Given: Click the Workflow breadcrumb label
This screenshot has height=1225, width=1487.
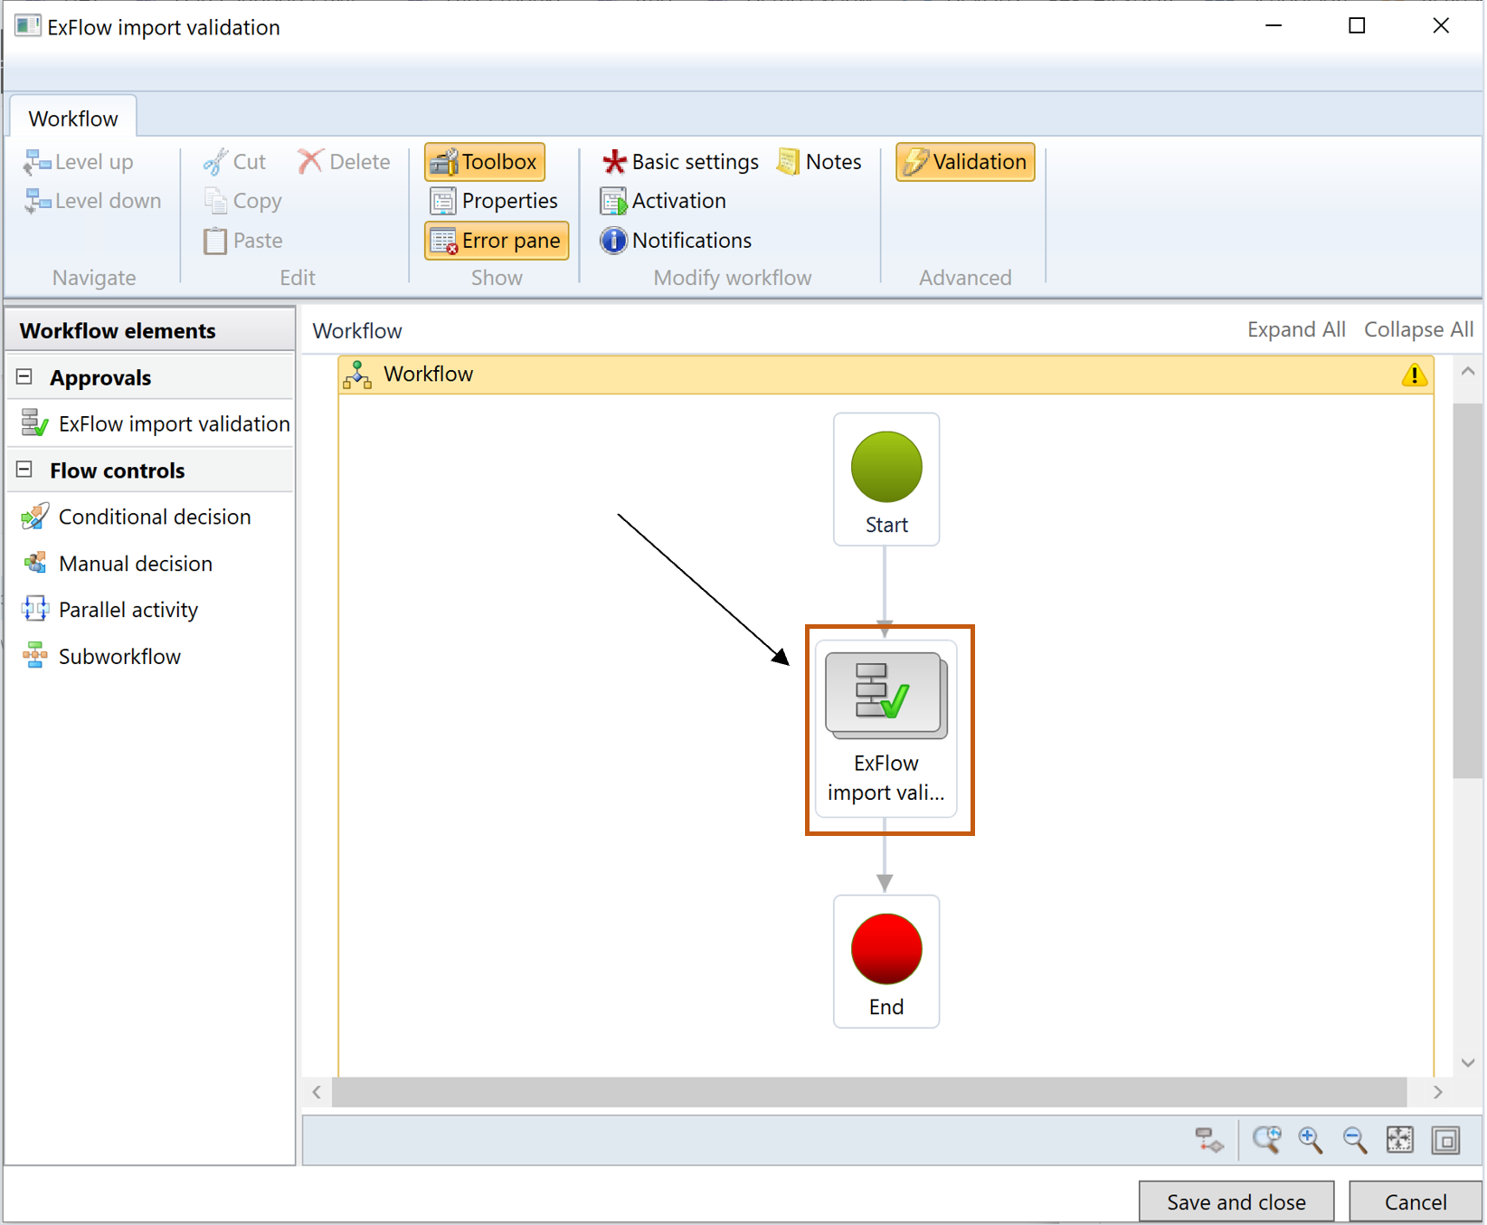Looking at the screenshot, I should click(357, 331).
